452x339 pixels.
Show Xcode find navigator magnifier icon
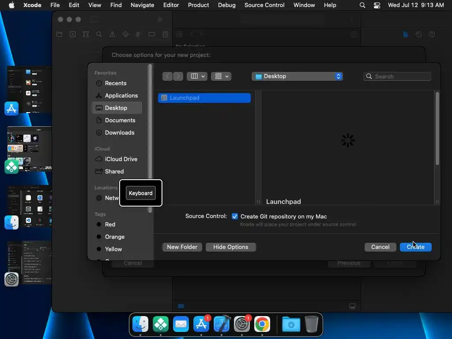click(x=99, y=34)
